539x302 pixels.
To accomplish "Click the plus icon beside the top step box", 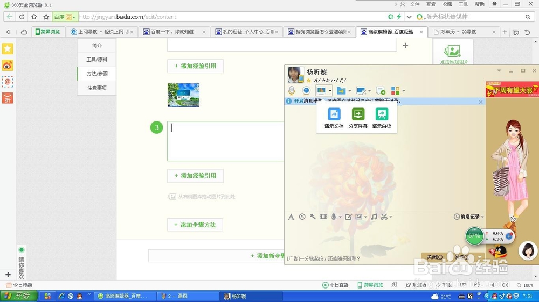I will (405, 45).
